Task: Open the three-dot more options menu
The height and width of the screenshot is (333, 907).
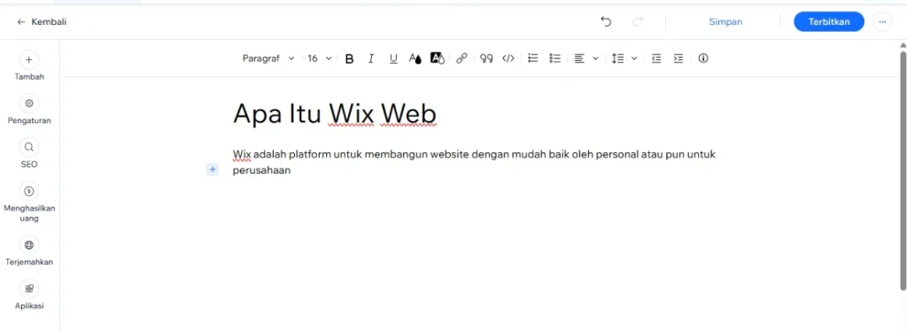Action: point(882,22)
